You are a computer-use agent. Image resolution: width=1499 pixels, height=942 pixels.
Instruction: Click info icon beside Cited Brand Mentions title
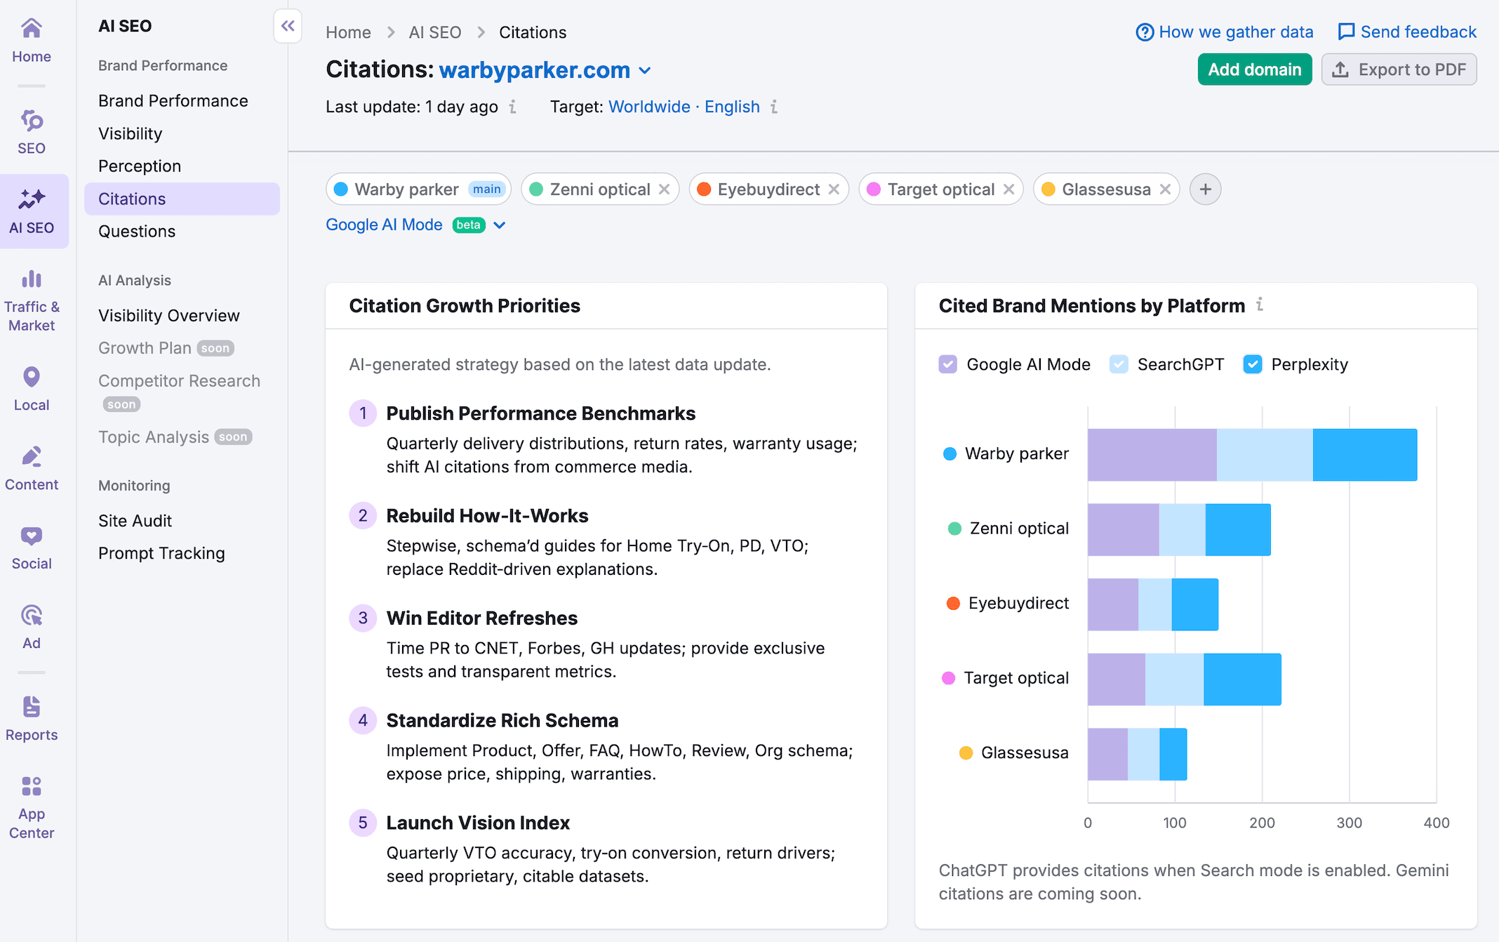1260,305
